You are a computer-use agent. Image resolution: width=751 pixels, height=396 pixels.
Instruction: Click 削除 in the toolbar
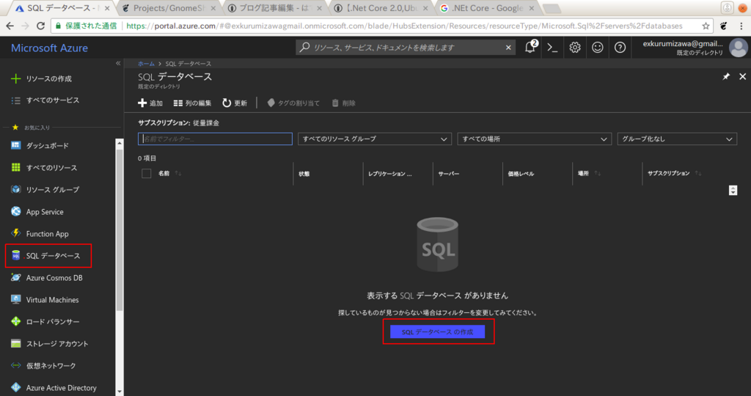[x=344, y=103]
